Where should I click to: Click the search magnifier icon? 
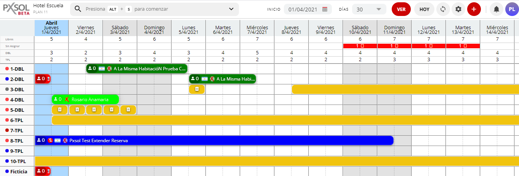pos(78,9)
